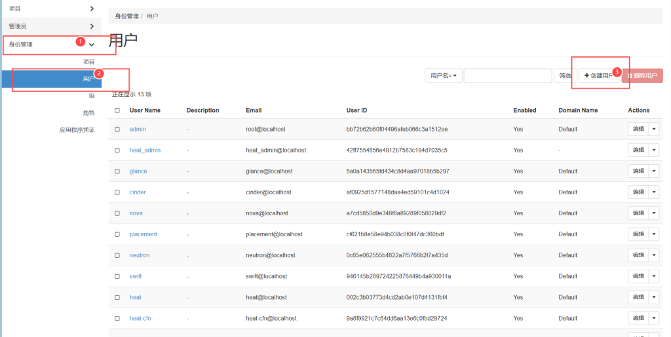Image resolution: width=671 pixels, height=337 pixels.
Task: Go to the 组 sidebar item
Action: pos(92,96)
